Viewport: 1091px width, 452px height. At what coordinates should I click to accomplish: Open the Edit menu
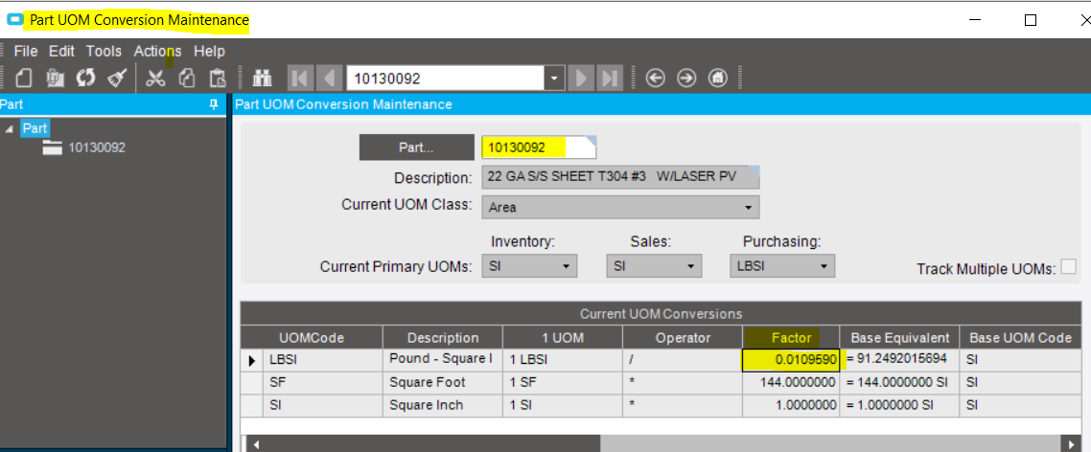(x=62, y=51)
